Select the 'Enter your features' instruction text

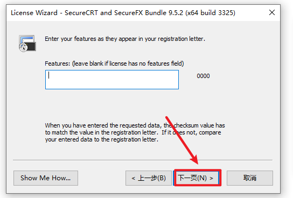pos(125,39)
